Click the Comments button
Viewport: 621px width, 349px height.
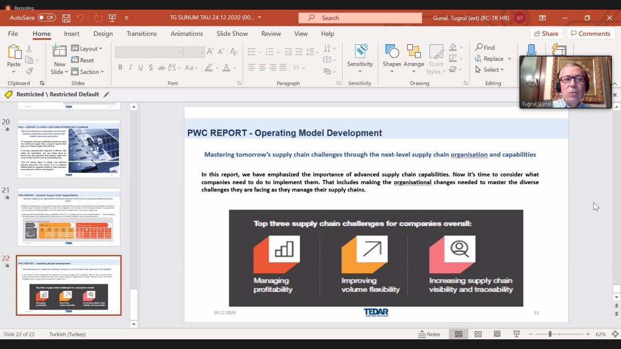pos(591,34)
